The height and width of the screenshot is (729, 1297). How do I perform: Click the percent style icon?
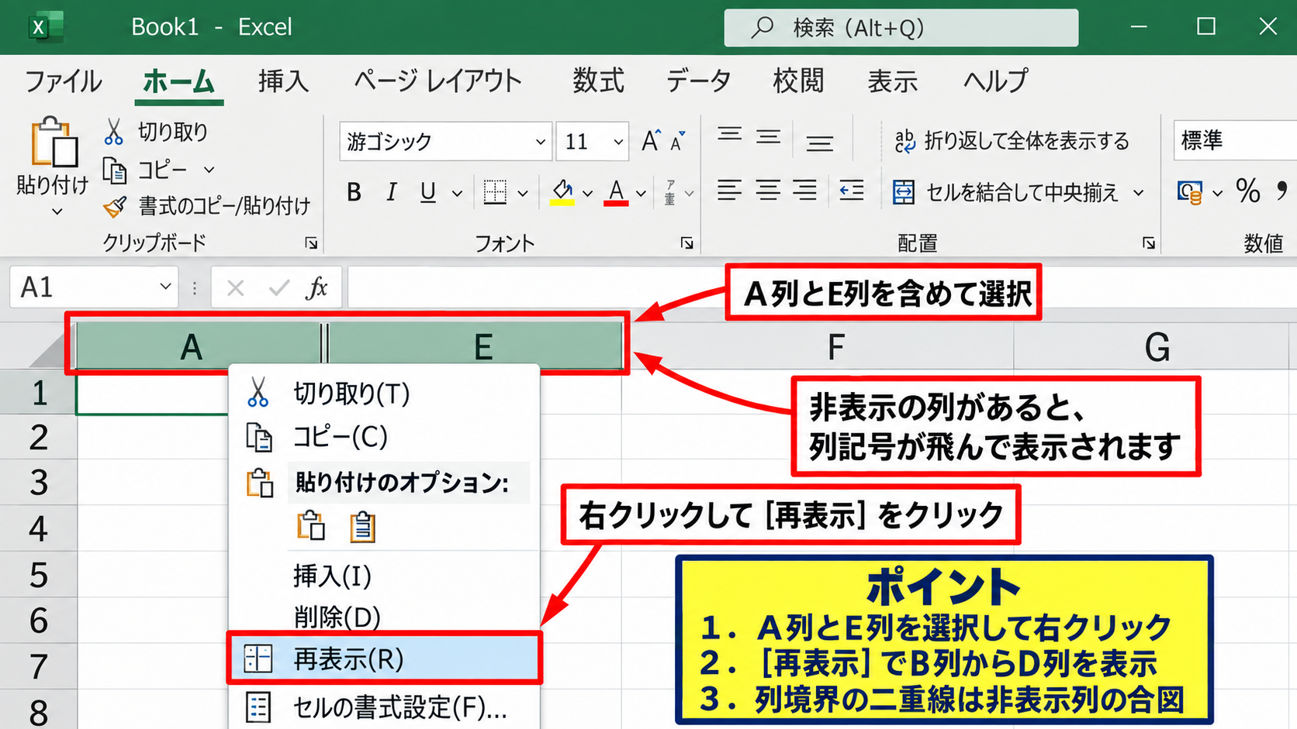pos(1248,191)
